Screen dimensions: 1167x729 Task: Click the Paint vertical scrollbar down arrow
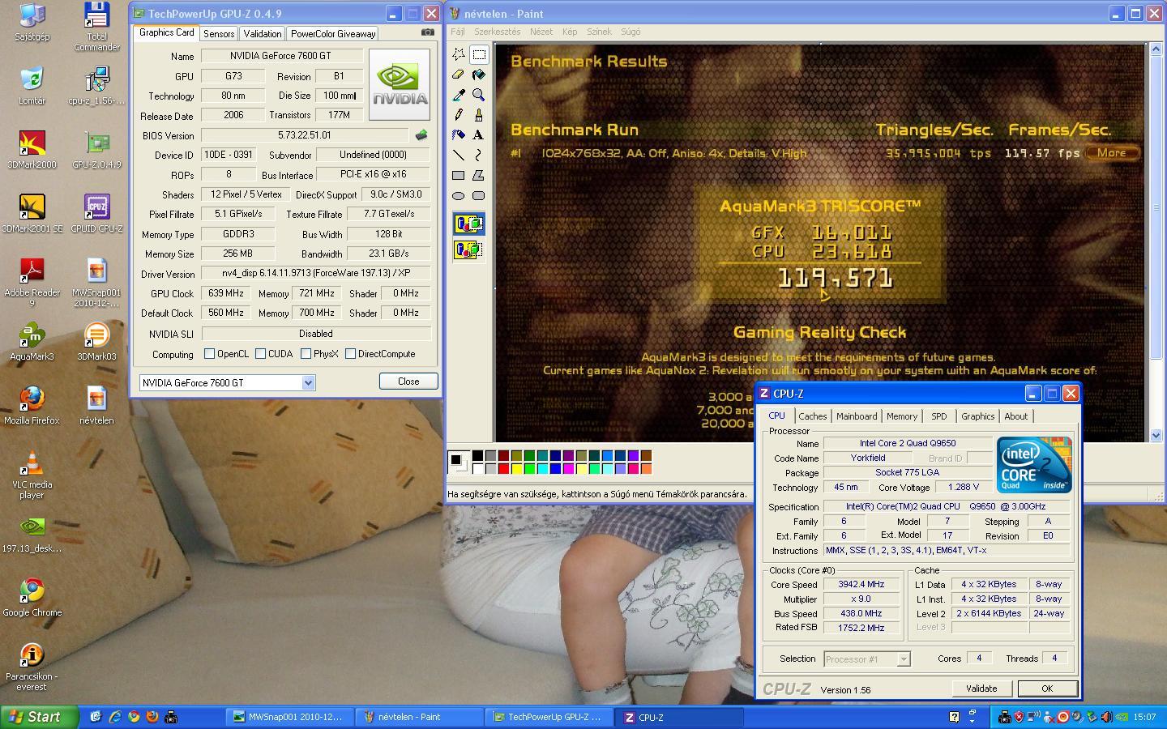tap(1156, 435)
